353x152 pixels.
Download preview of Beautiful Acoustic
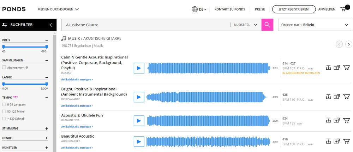coord(328,141)
